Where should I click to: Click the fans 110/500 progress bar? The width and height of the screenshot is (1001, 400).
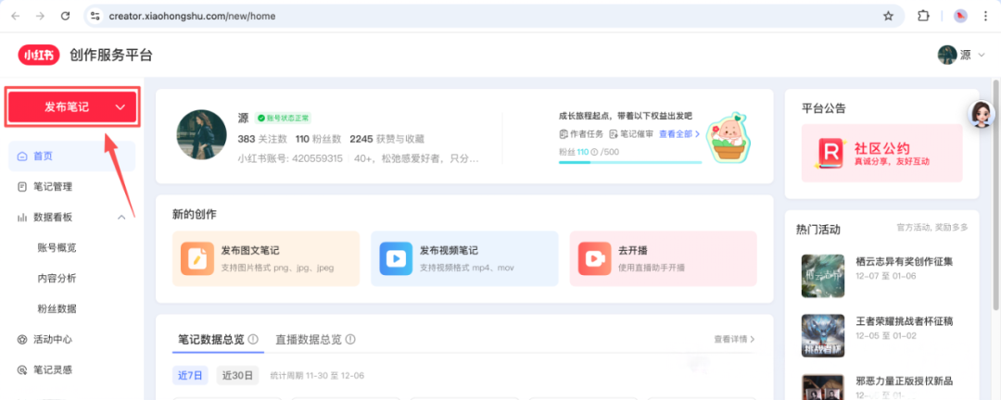(630, 162)
